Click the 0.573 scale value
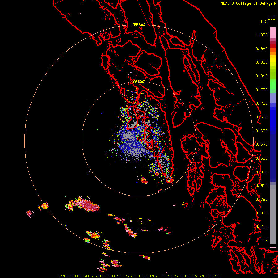 (262, 145)
